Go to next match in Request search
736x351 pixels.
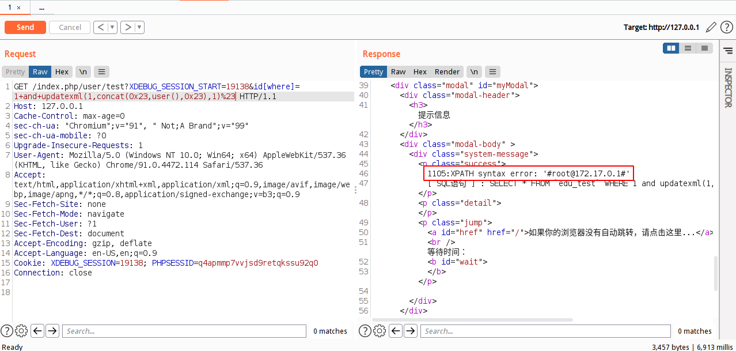(52, 331)
